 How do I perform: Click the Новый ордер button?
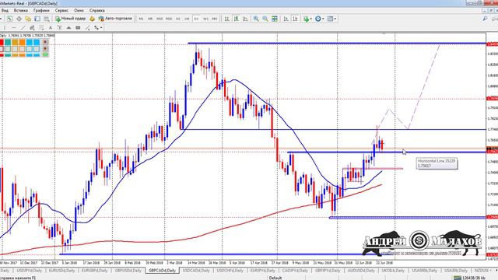(x=70, y=19)
